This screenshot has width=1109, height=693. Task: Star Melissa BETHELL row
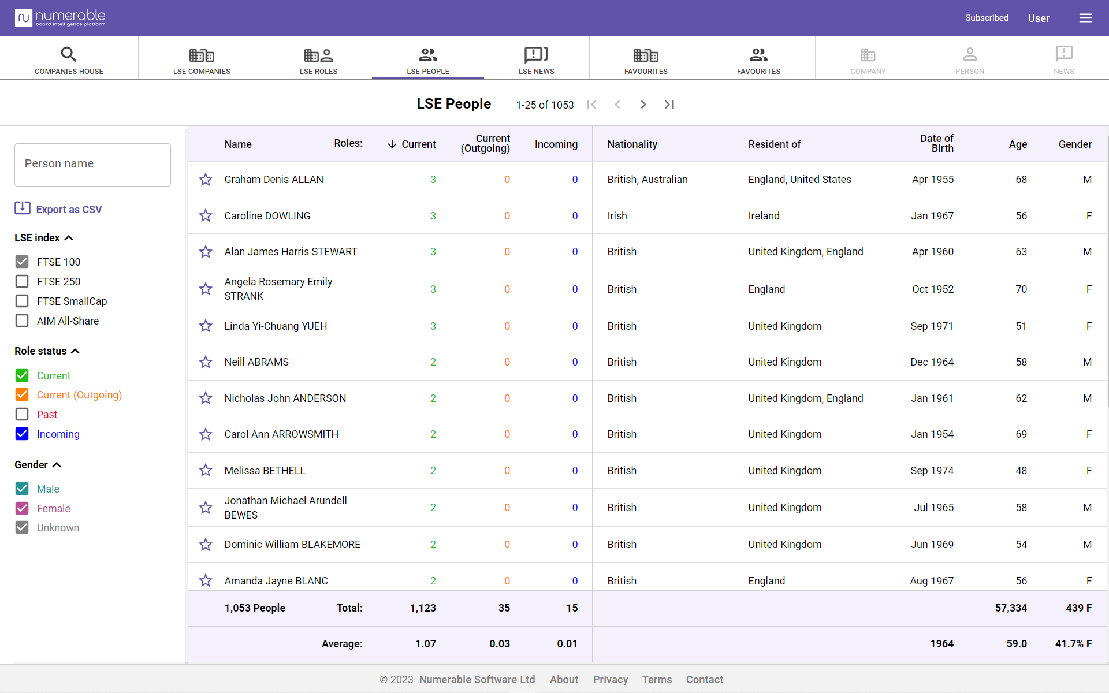[x=206, y=471]
